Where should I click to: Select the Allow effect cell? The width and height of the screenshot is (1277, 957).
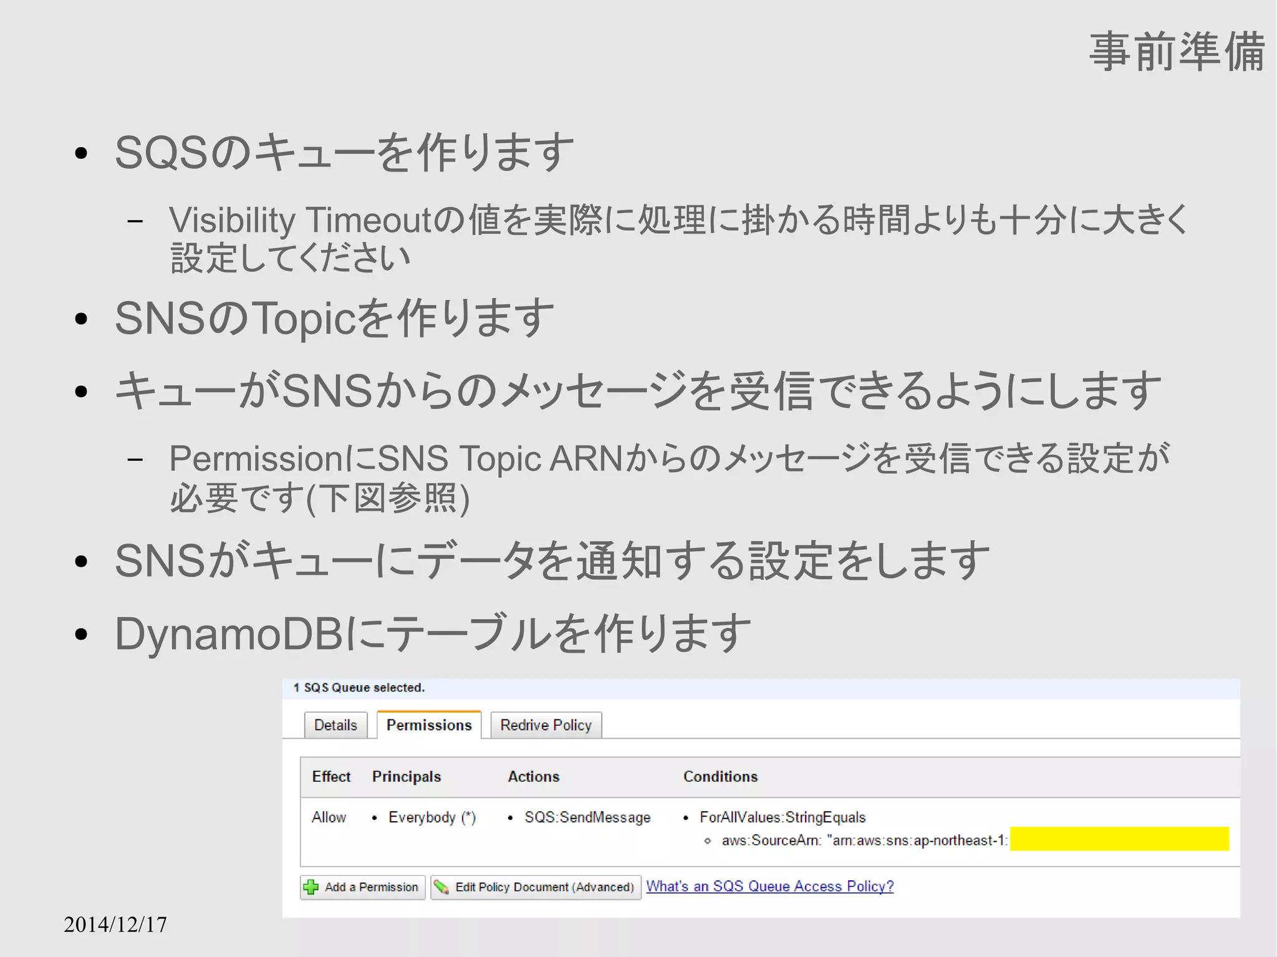pos(329,817)
